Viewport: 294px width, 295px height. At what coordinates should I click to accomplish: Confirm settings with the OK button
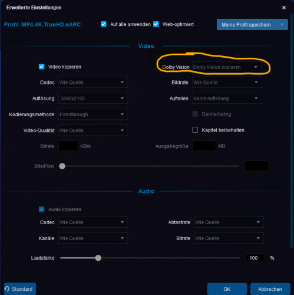click(x=227, y=289)
